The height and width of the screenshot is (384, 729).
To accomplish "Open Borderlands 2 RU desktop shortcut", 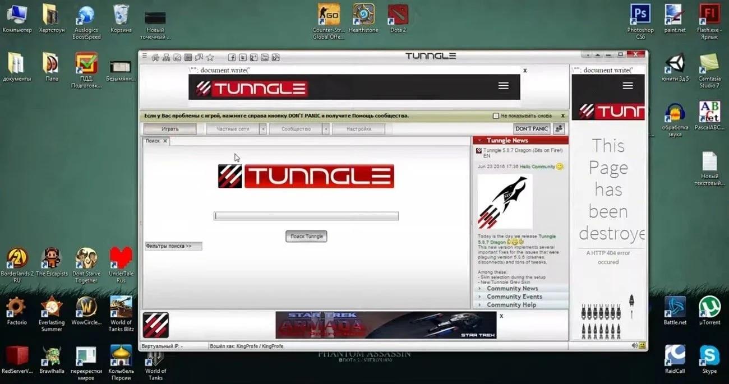I will [x=17, y=266].
